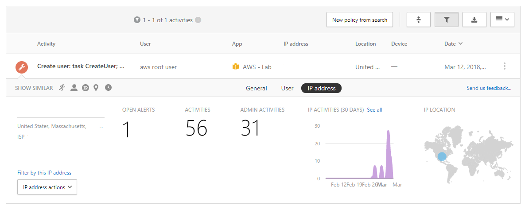
Task: Click the download export icon button
Action: pyautogui.click(x=474, y=19)
